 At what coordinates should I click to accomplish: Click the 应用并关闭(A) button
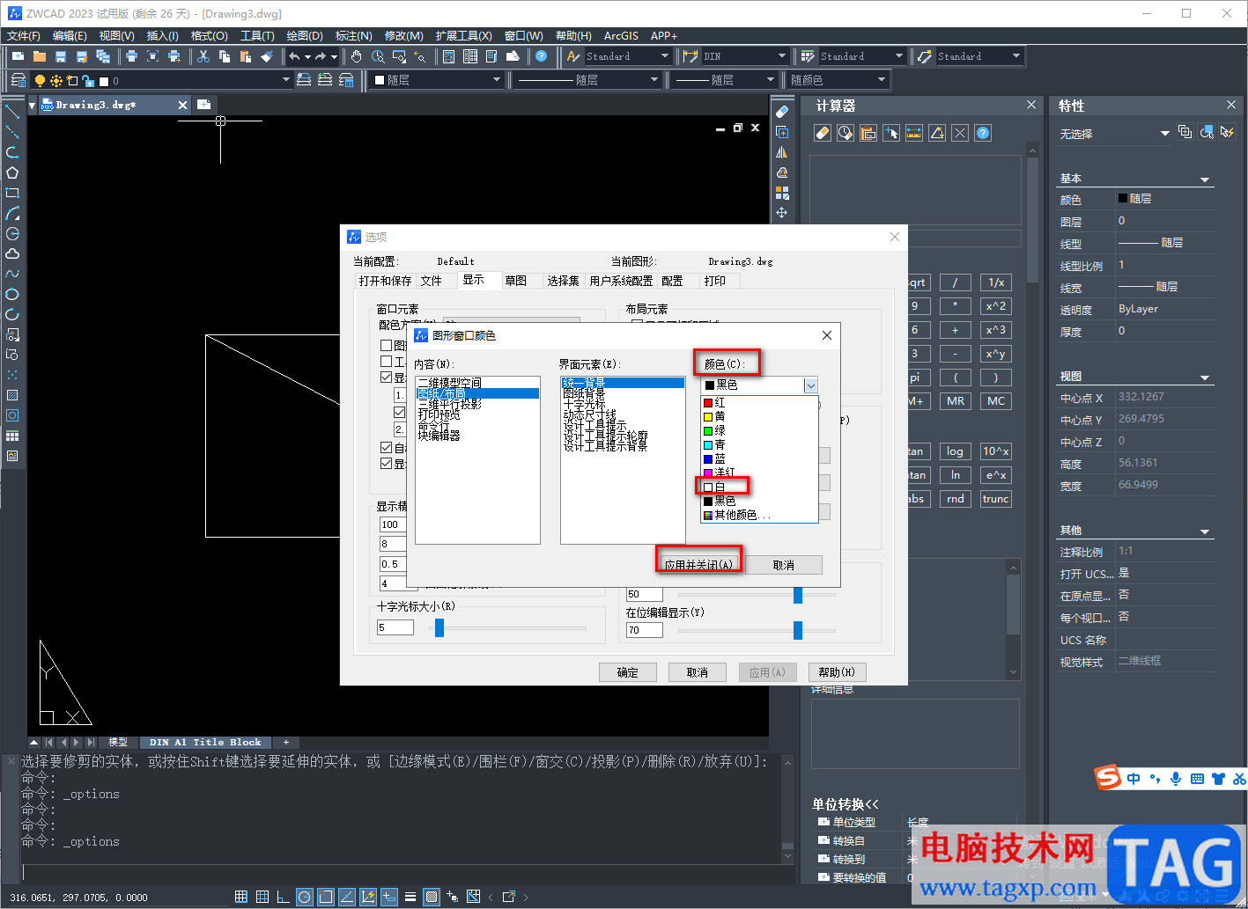(x=698, y=565)
